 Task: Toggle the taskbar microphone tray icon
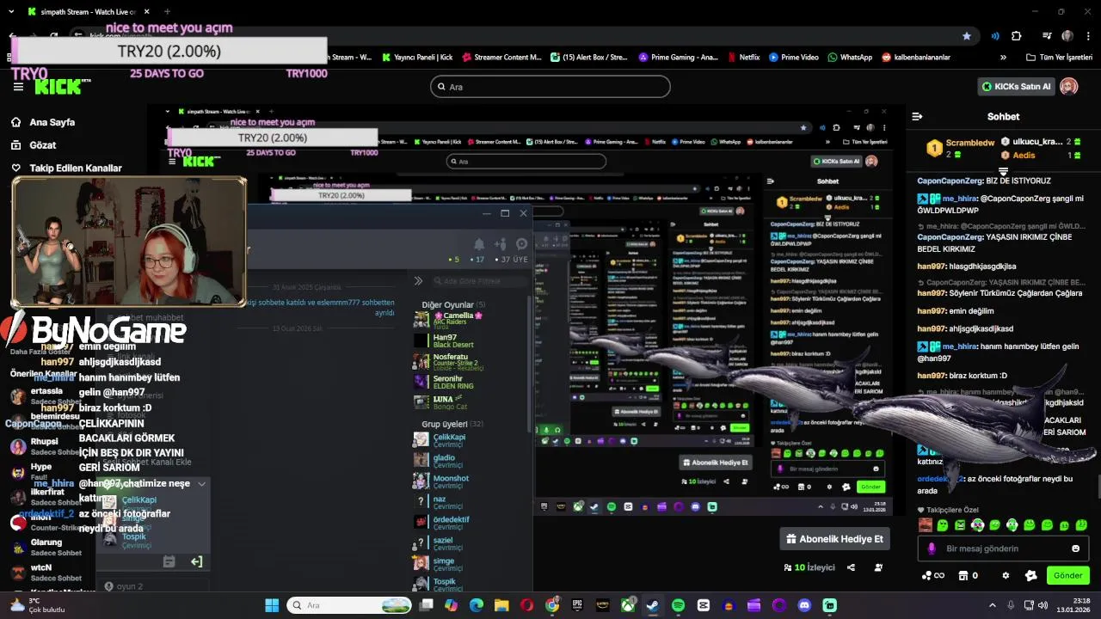(x=1011, y=605)
